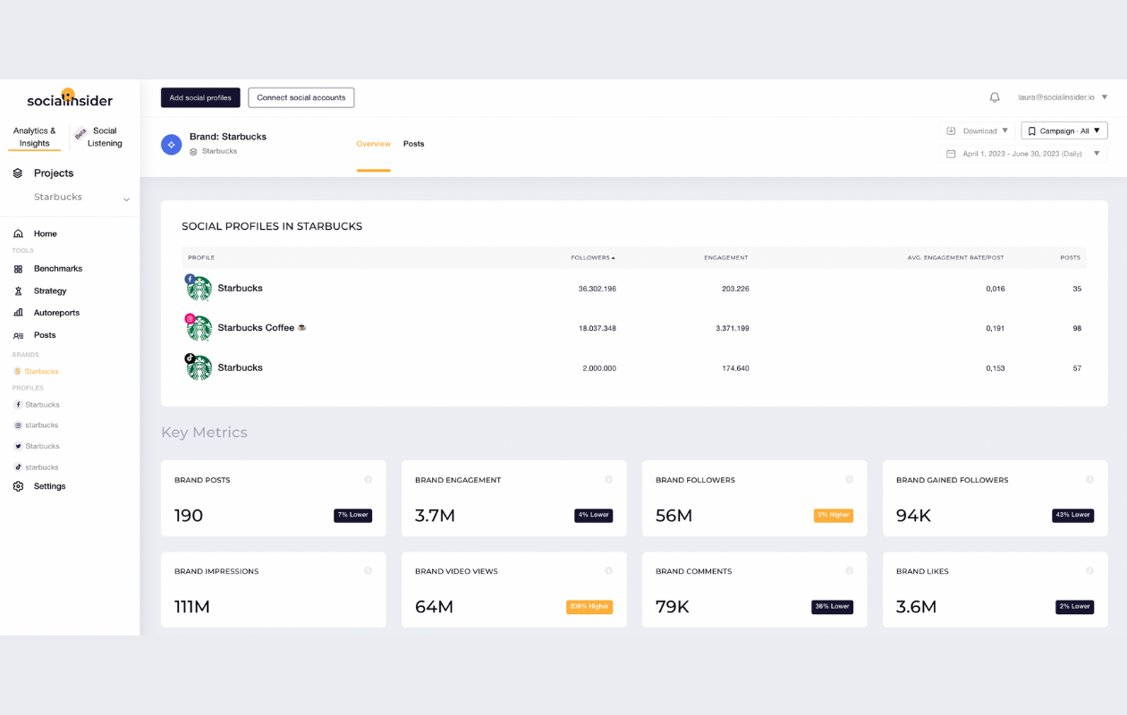Click the 190 Brand Posts value
This screenshot has height=715, width=1127.
pyautogui.click(x=189, y=516)
